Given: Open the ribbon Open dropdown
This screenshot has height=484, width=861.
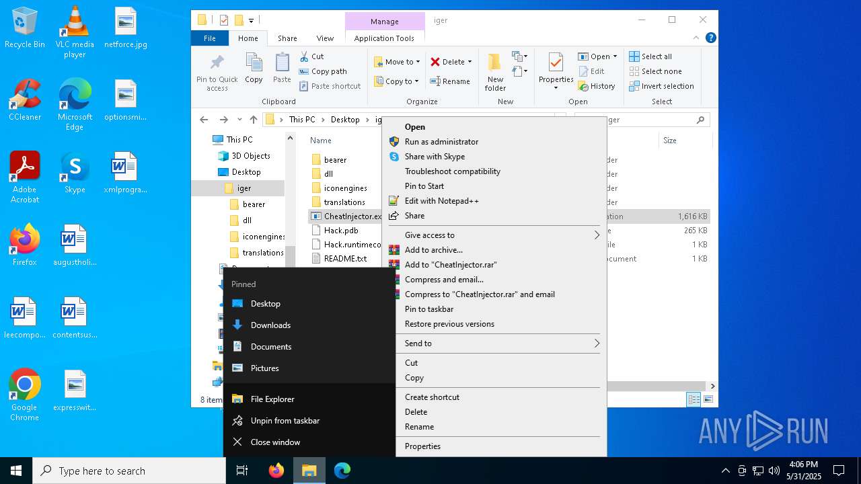Looking at the screenshot, I should click(597, 56).
